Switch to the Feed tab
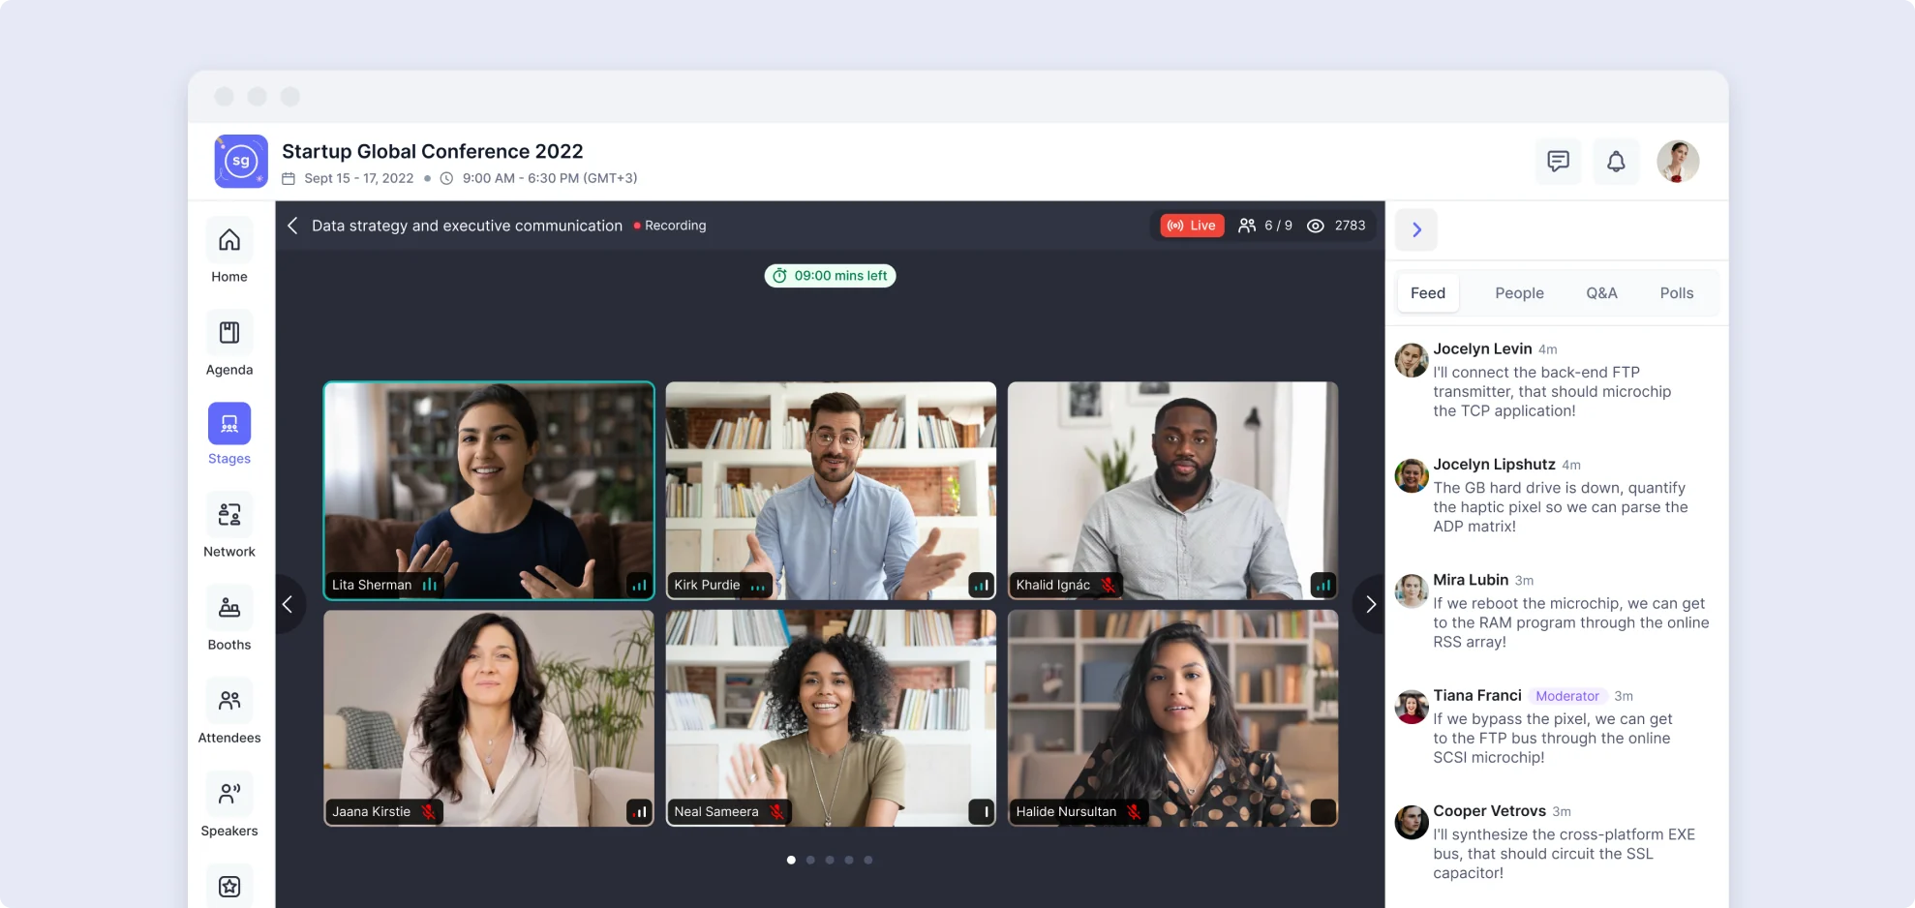Viewport: 1915px width, 908px height. (1428, 293)
